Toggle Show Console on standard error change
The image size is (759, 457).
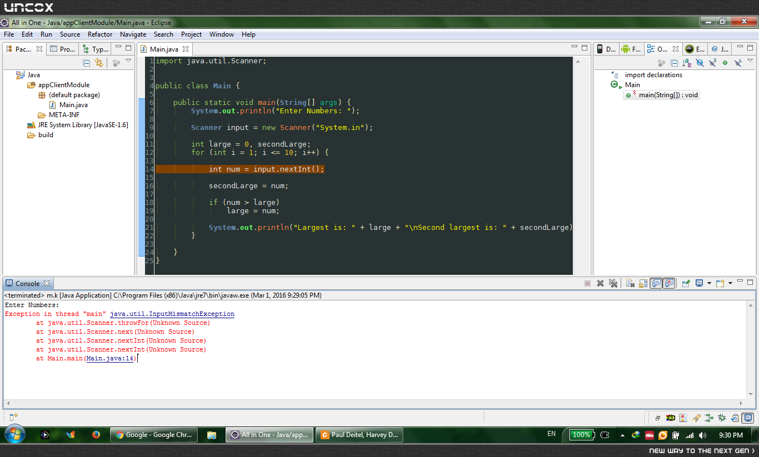pyautogui.click(x=669, y=283)
